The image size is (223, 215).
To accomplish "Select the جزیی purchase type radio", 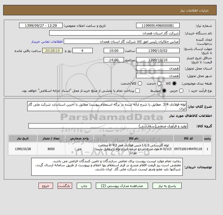I will point(181,91).
